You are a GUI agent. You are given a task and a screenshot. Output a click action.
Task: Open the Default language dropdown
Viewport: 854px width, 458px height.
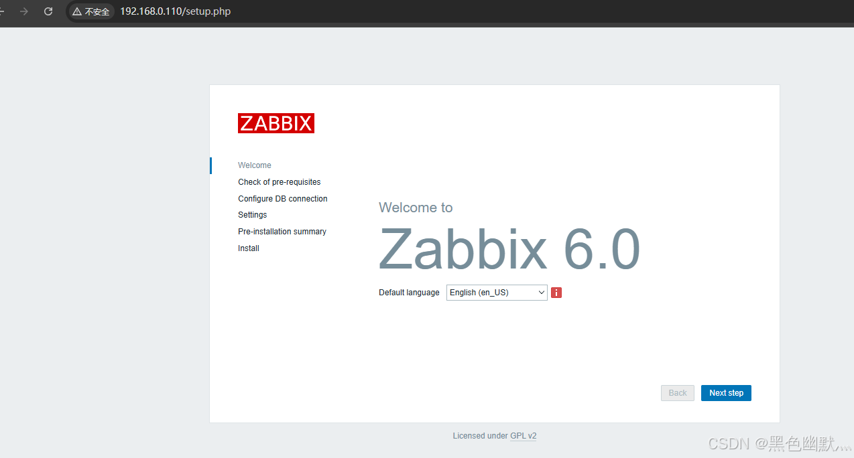coord(497,293)
